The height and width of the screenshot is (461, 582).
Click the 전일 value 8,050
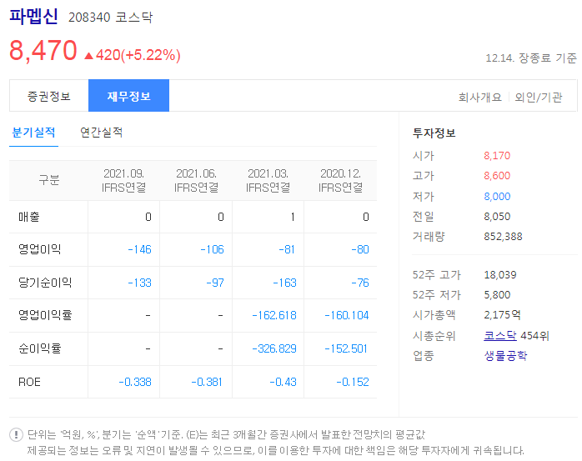click(x=497, y=217)
